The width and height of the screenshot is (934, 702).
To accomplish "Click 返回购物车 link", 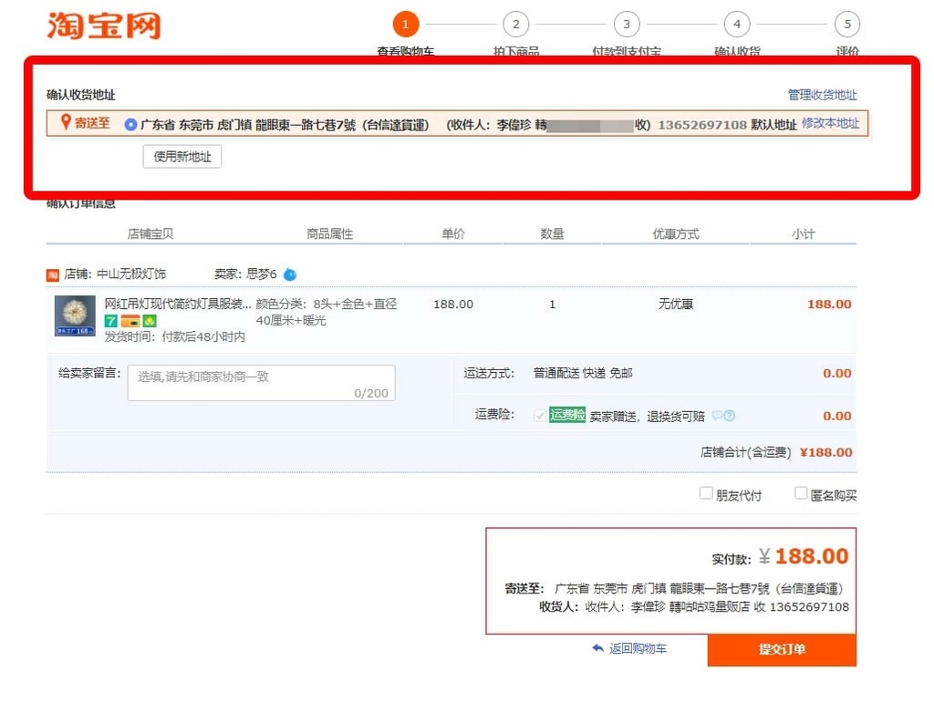I will pos(638,648).
